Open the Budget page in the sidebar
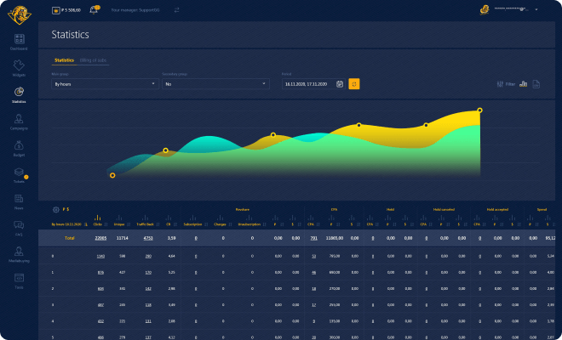Image resolution: width=562 pixels, height=340 pixels. click(19, 148)
